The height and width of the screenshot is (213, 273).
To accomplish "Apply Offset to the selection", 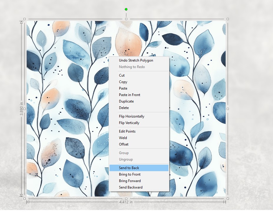I will [123, 144].
